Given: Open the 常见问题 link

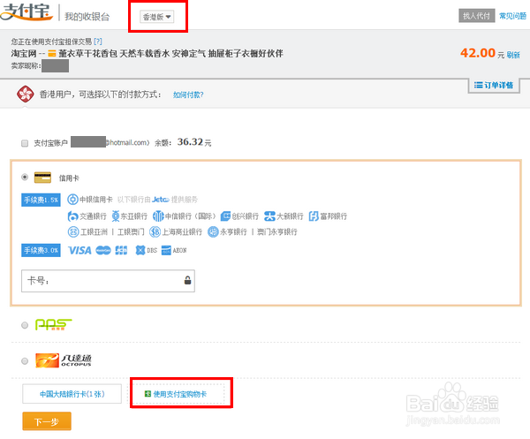Looking at the screenshot, I should click(512, 16).
